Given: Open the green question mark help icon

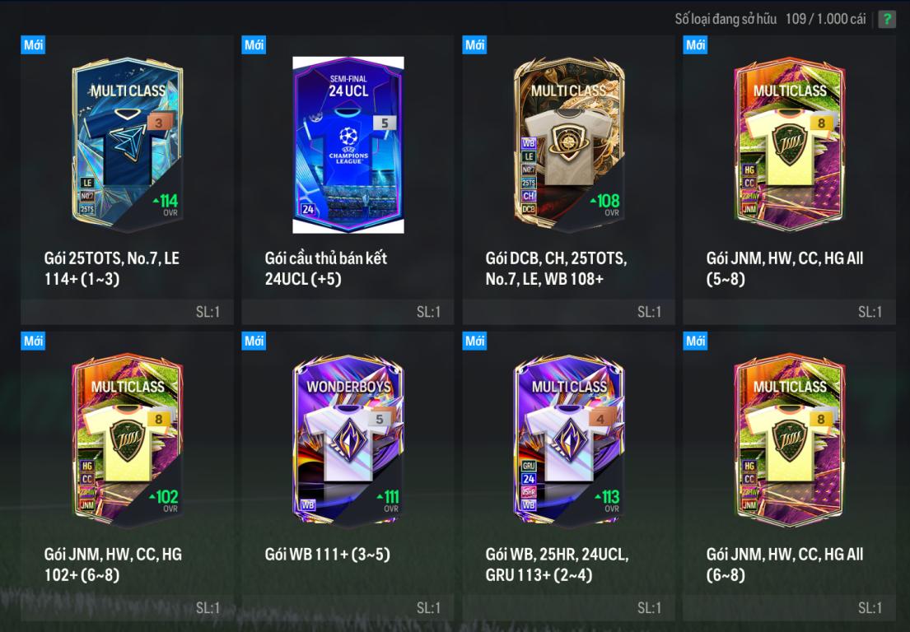Looking at the screenshot, I should click(886, 19).
